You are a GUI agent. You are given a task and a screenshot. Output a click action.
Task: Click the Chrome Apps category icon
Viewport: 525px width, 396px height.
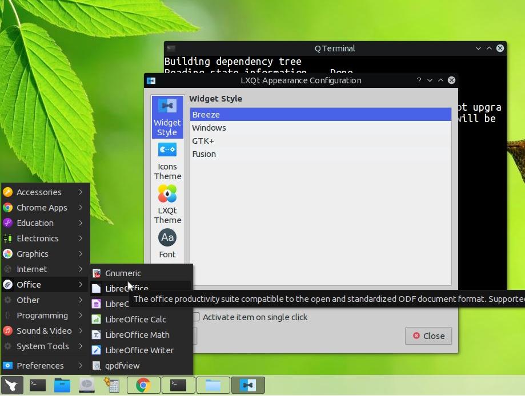7,207
